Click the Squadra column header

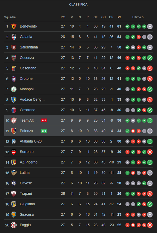click(10, 17)
